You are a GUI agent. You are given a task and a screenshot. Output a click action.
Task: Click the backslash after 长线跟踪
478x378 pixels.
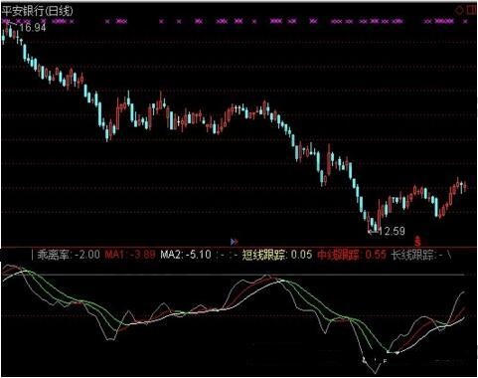(449, 255)
